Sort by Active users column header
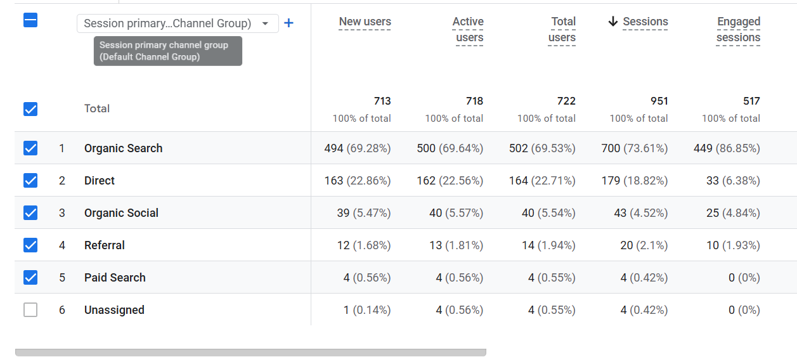Viewport: 797px width, 357px height. click(468, 30)
